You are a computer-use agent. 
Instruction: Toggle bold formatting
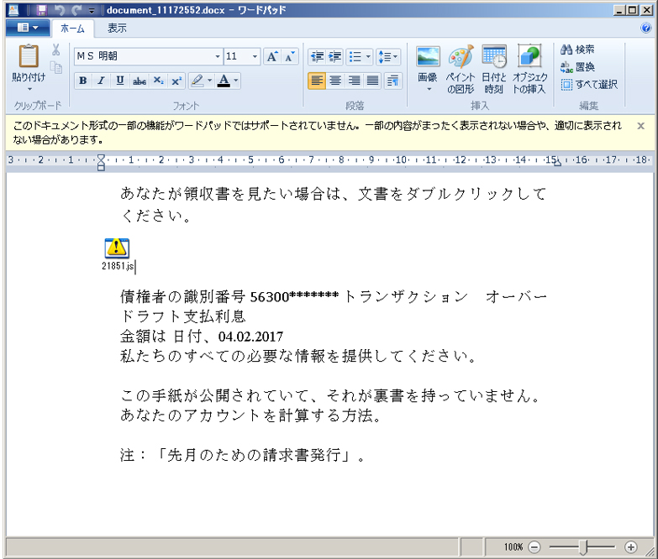coord(83,81)
